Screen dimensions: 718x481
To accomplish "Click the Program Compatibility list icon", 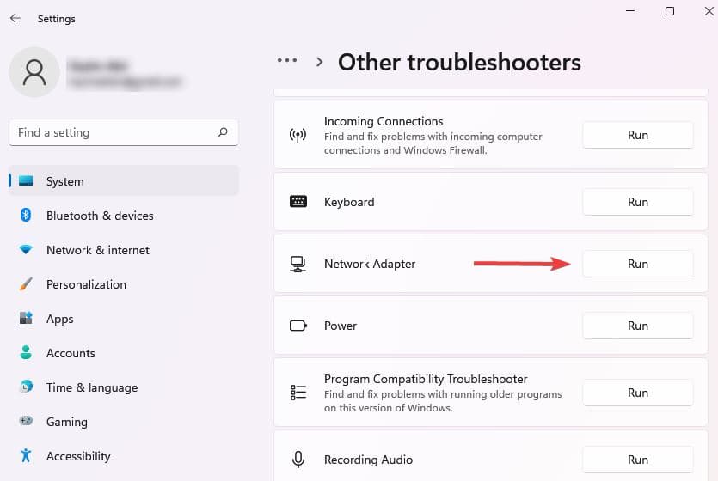I will click(x=298, y=393).
